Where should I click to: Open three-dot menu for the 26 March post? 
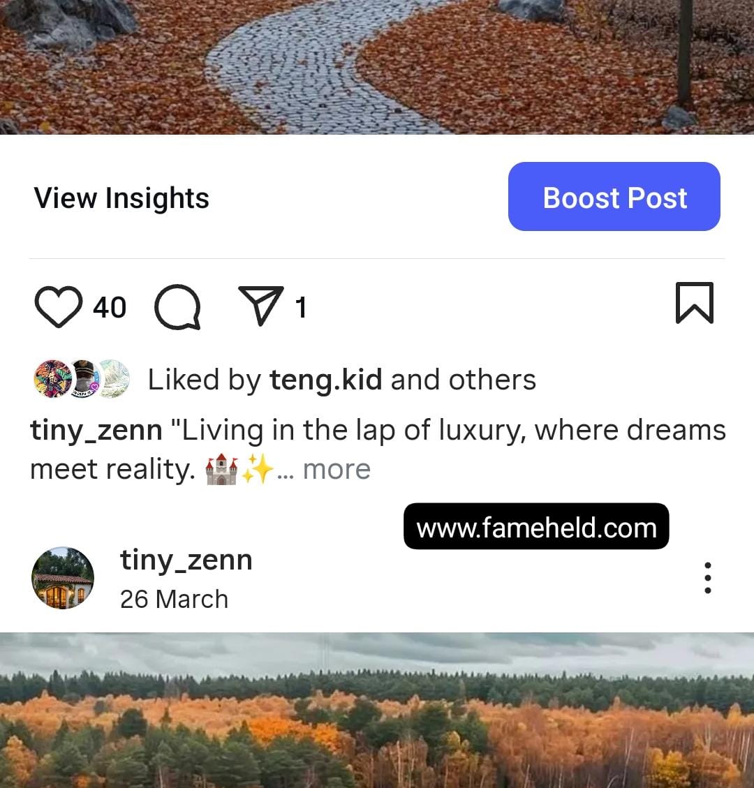click(708, 577)
